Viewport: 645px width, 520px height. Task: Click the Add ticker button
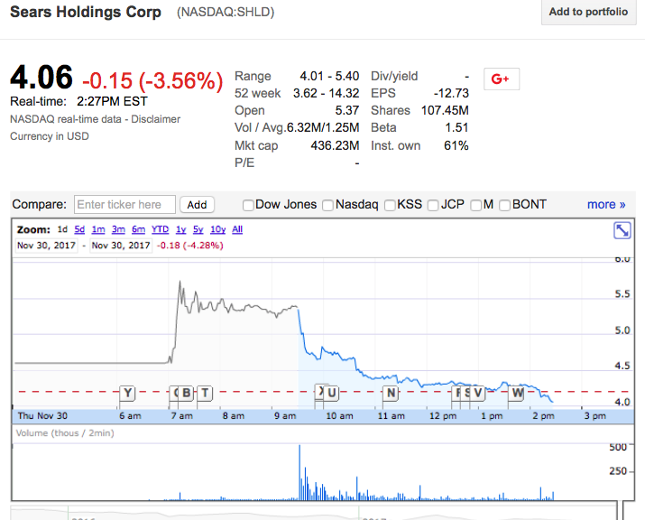[197, 205]
